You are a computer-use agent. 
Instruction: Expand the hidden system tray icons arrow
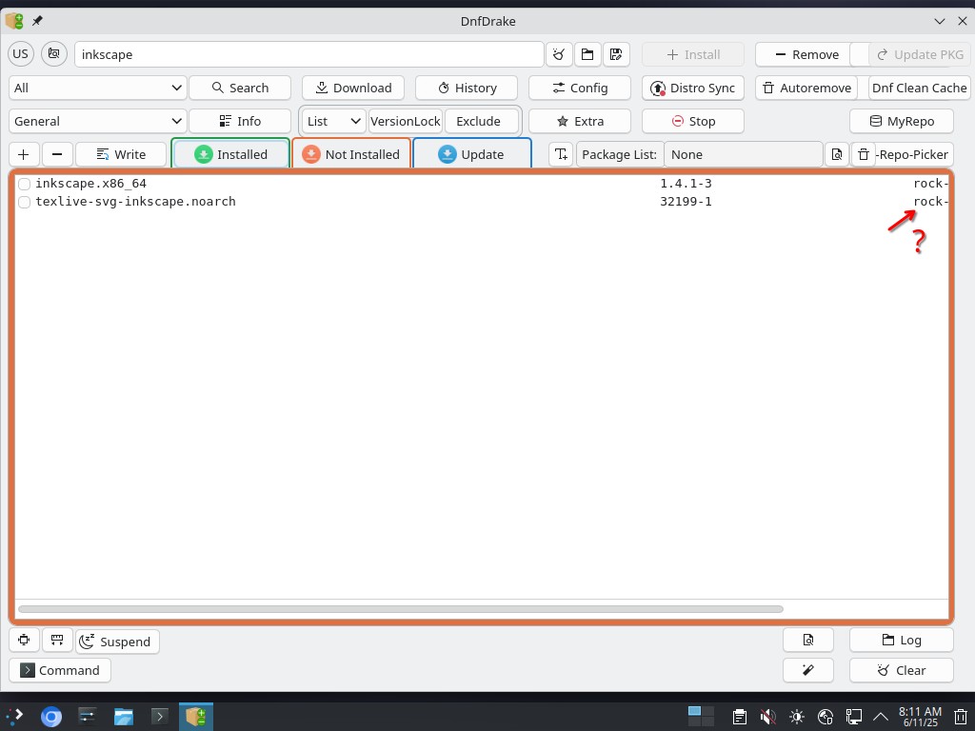pyautogui.click(x=881, y=717)
